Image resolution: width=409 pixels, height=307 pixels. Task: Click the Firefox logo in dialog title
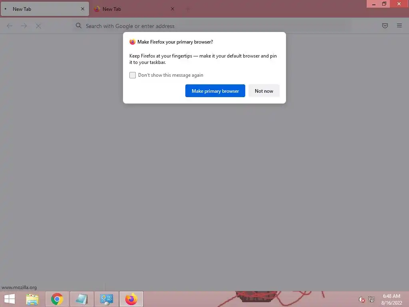[133, 42]
